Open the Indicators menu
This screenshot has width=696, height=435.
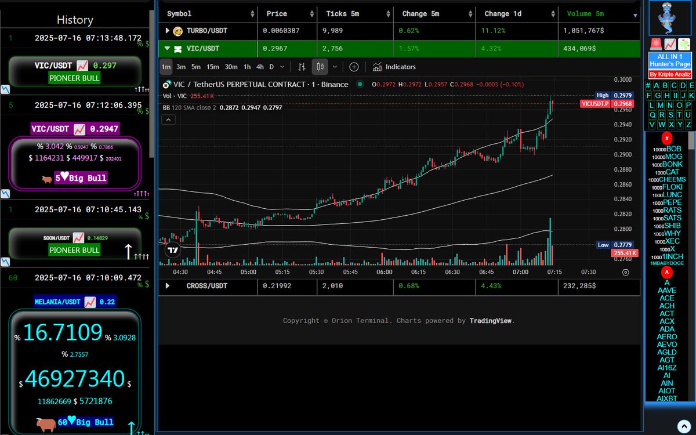point(394,67)
